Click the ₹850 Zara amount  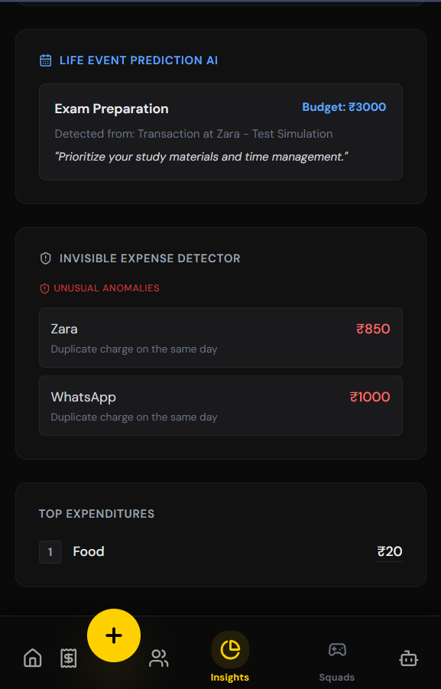[x=373, y=329]
